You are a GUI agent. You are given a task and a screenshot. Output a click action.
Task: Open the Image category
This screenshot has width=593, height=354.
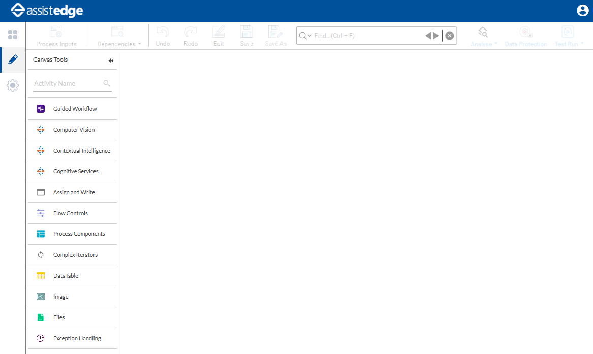point(72,297)
